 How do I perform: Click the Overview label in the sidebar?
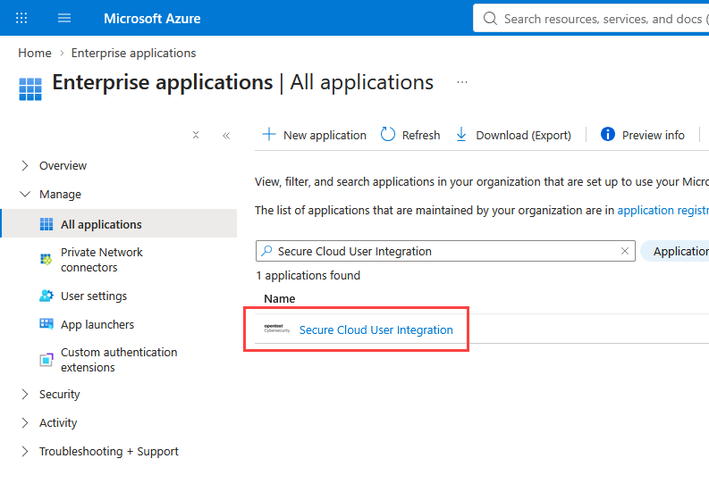coord(63,166)
